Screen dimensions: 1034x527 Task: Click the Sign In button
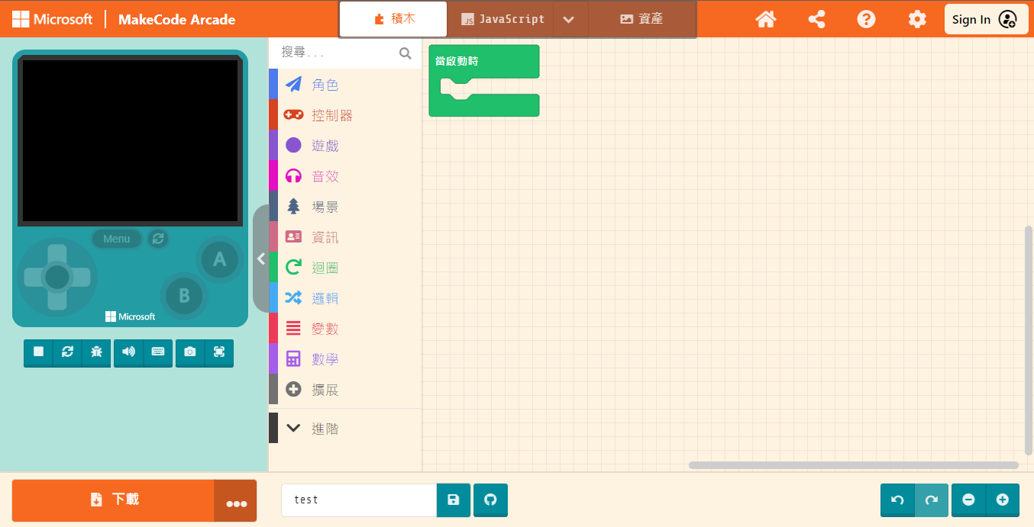tap(985, 19)
